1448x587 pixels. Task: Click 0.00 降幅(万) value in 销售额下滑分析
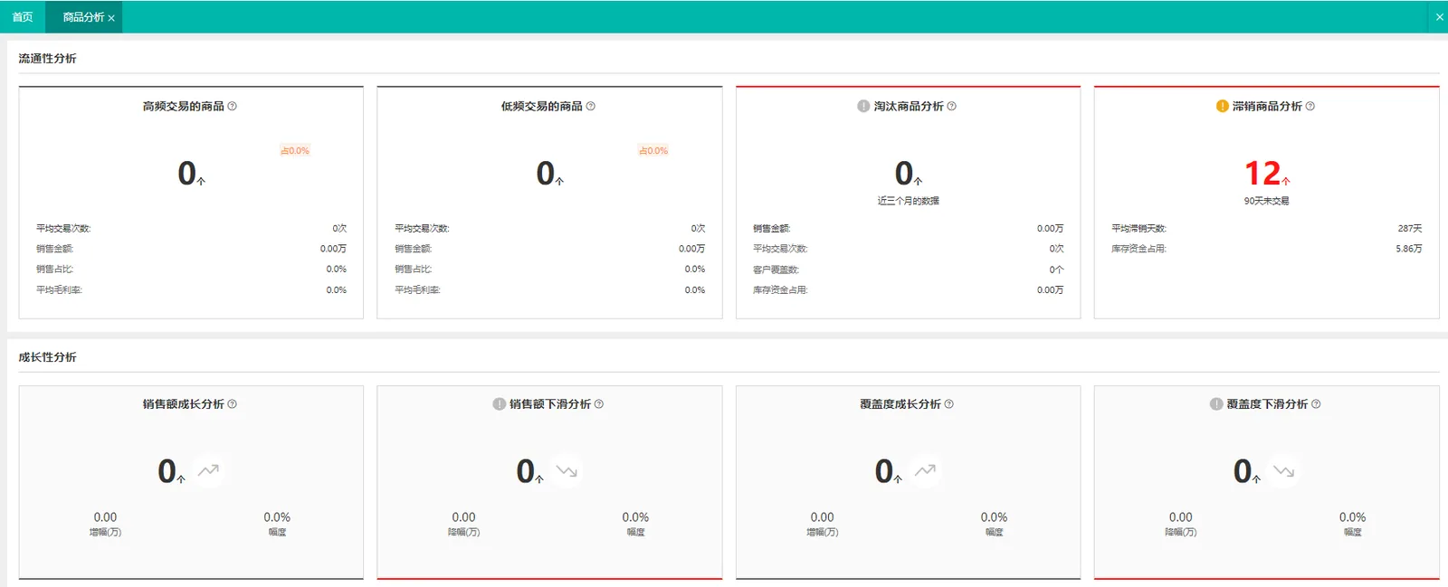coord(463,517)
